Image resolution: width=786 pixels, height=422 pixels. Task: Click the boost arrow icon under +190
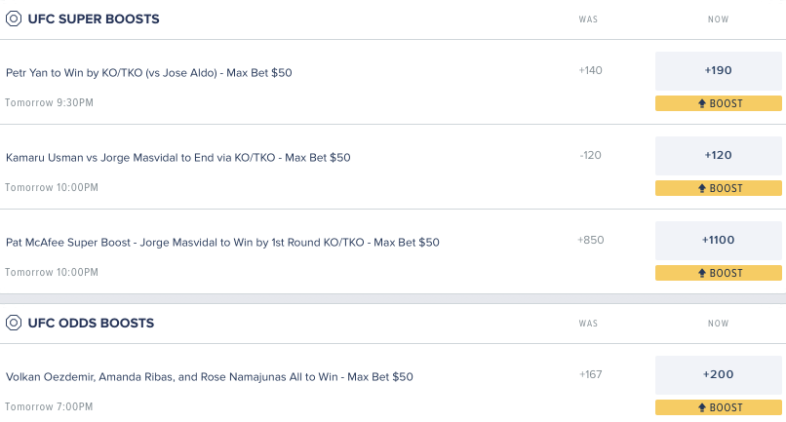pyautogui.click(x=702, y=103)
